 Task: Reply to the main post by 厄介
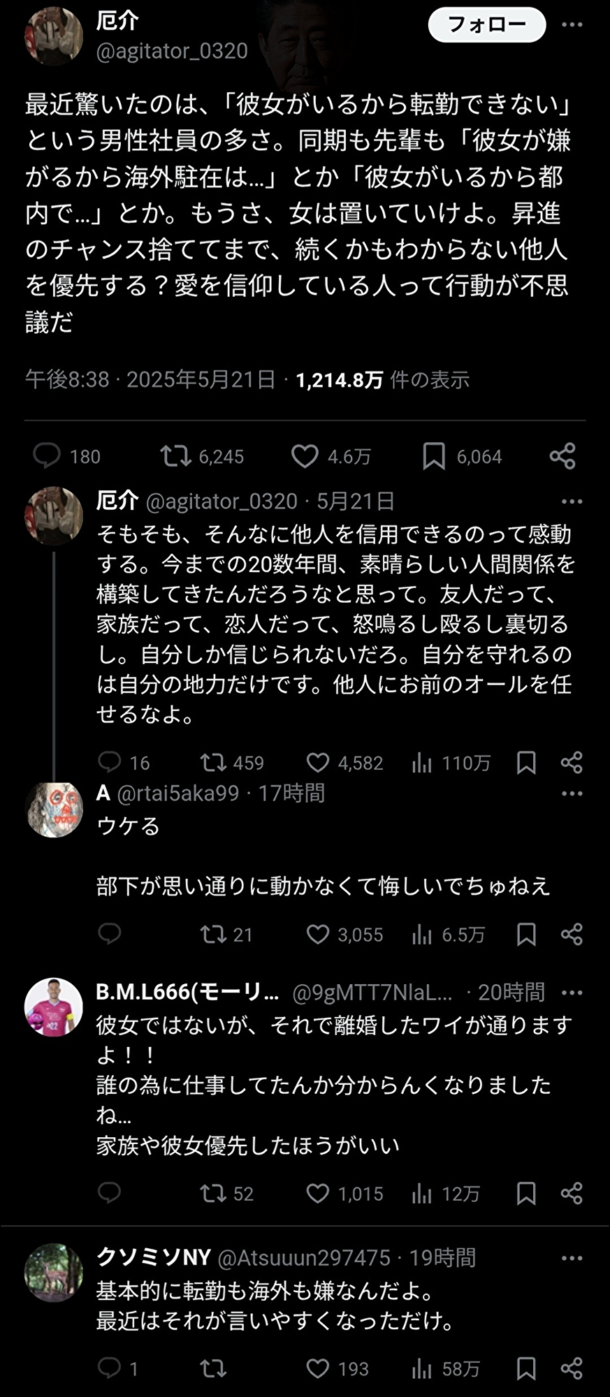pos(48,456)
